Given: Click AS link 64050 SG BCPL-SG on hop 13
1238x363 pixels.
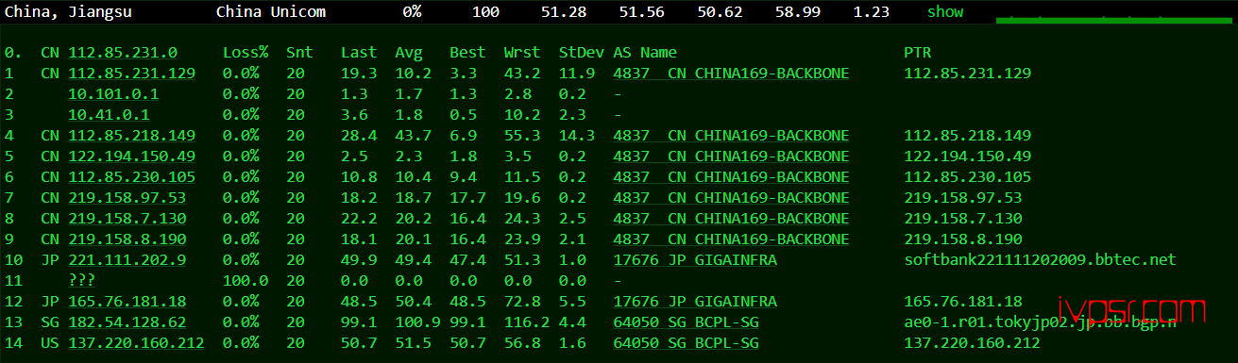Looking at the screenshot, I should tap(686, 322).
